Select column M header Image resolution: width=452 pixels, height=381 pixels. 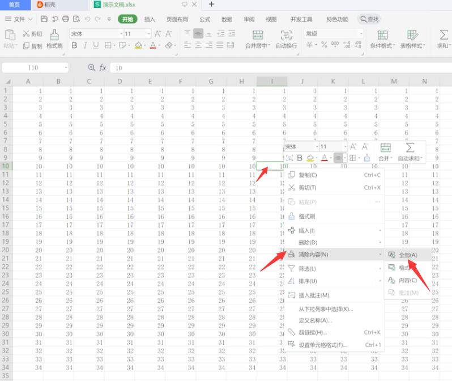tap(394, 82)
